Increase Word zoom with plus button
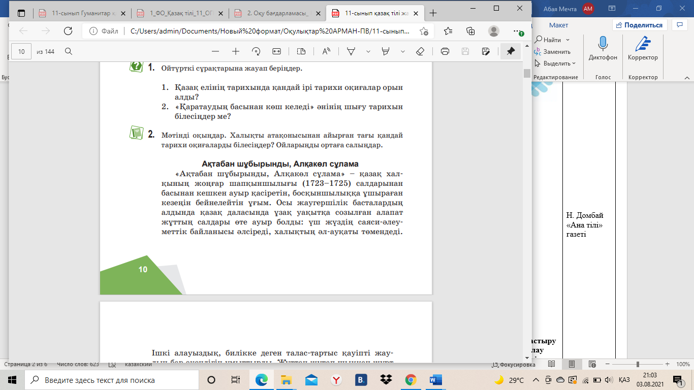The height and width of the screenshot is (390, 694). click(667, 365)
